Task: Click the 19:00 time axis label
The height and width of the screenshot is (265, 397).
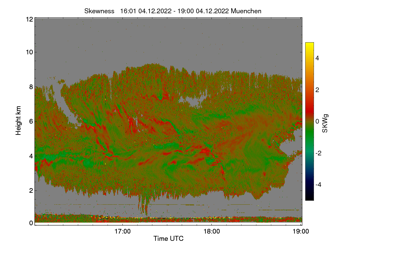Action: (x=300, y=232)
